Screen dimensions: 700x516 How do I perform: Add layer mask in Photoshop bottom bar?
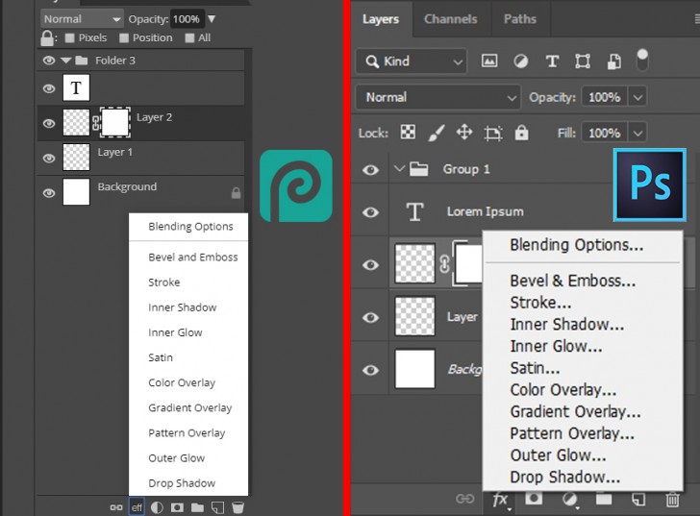point(534,499)
